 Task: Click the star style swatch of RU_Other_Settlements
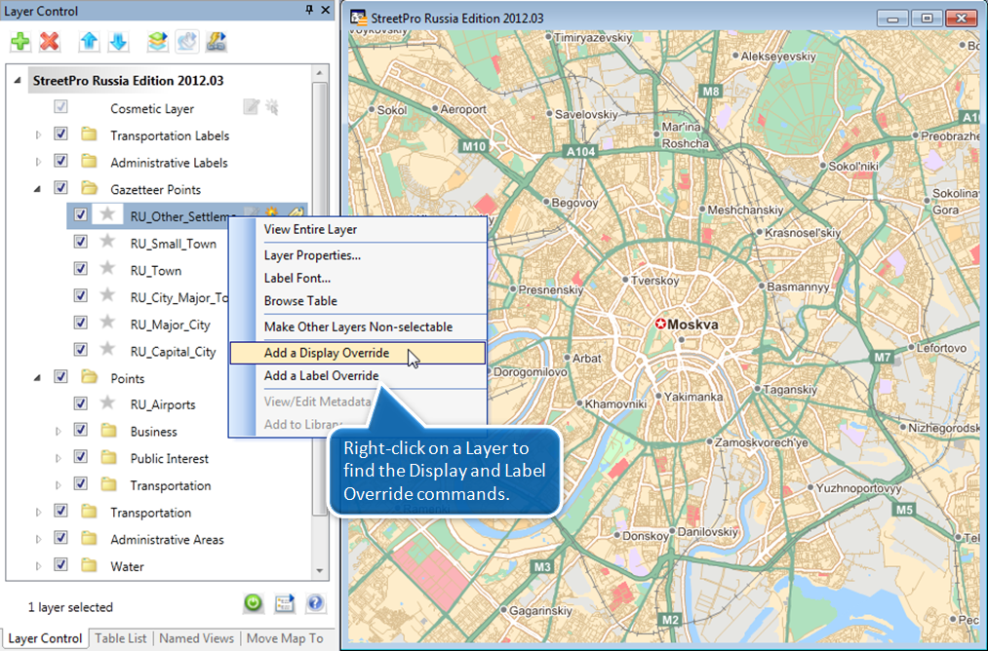click(107, 214)
